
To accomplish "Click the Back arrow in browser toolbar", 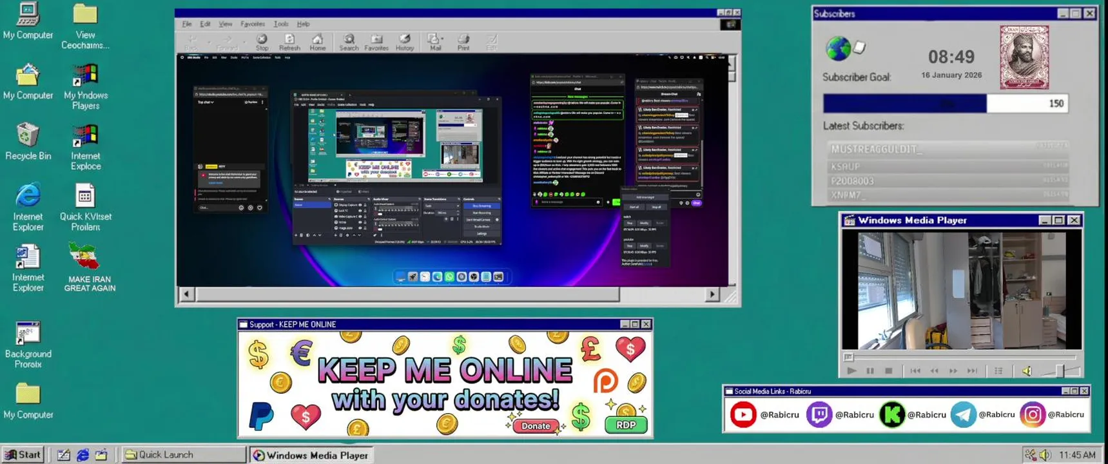I will pyautogui.click(x=192, y=43).
